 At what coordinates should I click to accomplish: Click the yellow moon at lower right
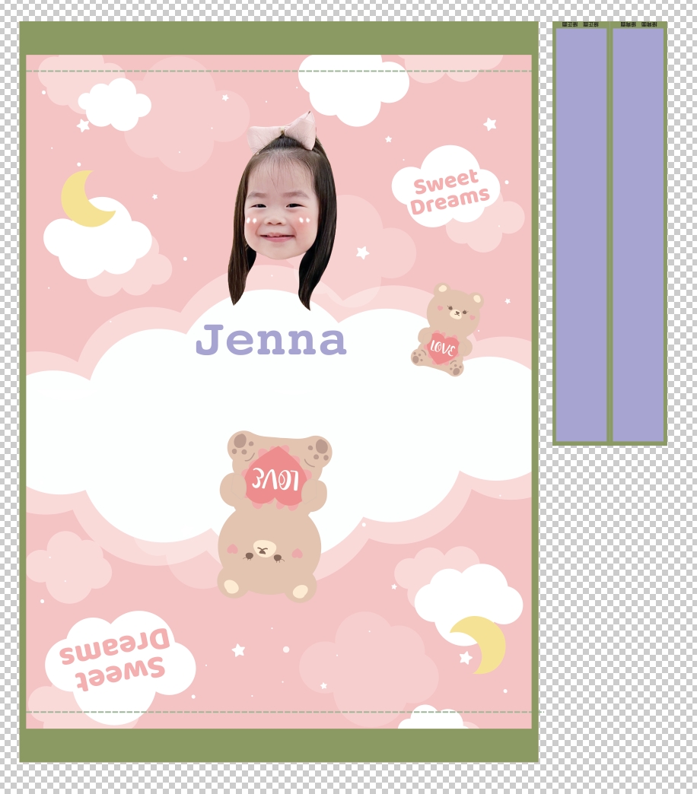[482, 643]
